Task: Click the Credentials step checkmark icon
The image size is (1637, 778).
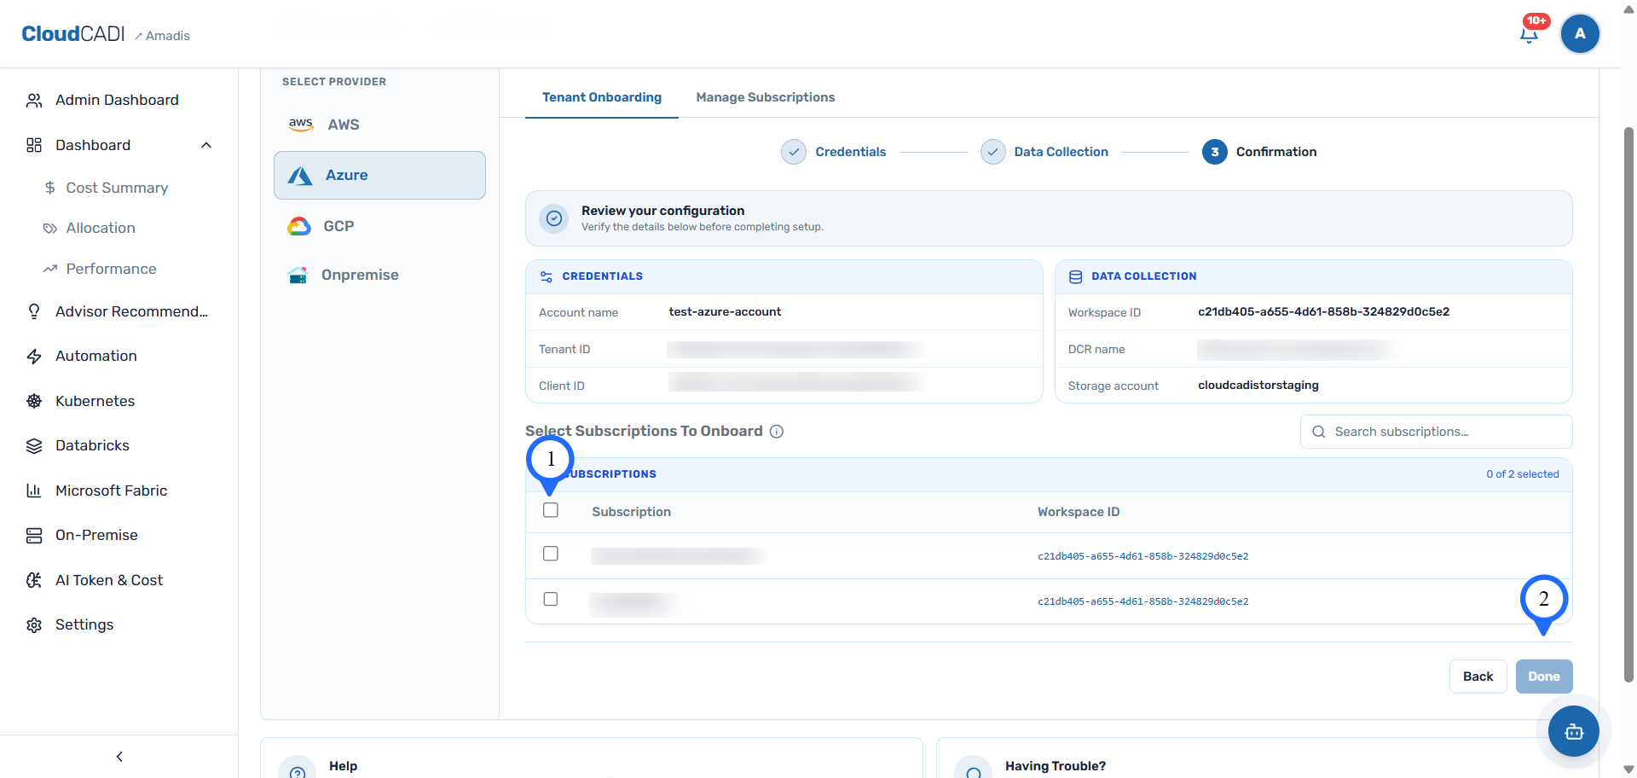Action: click(x=794, y=152)
